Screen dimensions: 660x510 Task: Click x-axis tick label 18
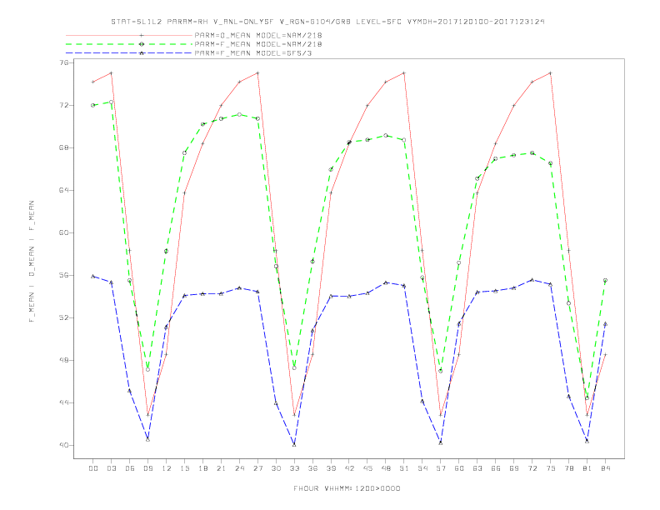[202, 468]
